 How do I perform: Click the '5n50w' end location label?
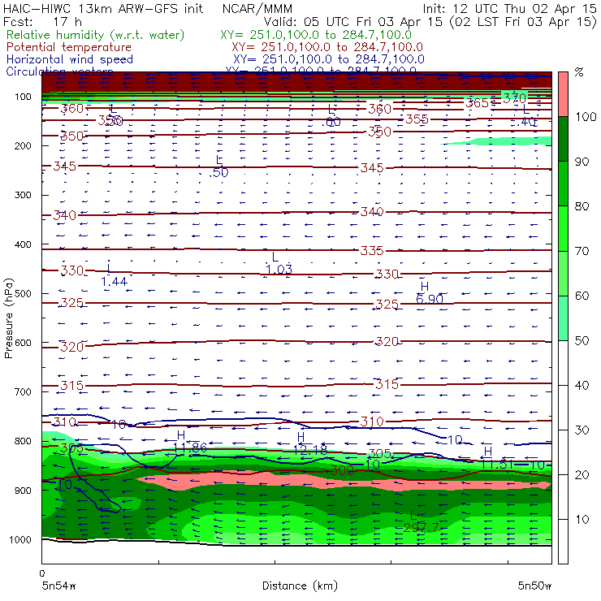[534, 586]
